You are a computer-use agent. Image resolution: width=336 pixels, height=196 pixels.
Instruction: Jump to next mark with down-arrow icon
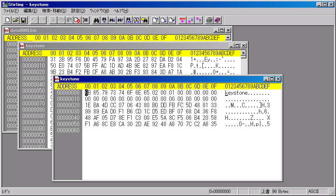190,20
